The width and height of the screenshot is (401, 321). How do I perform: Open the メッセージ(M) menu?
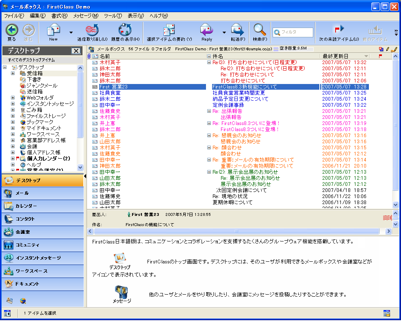(86, 16)
